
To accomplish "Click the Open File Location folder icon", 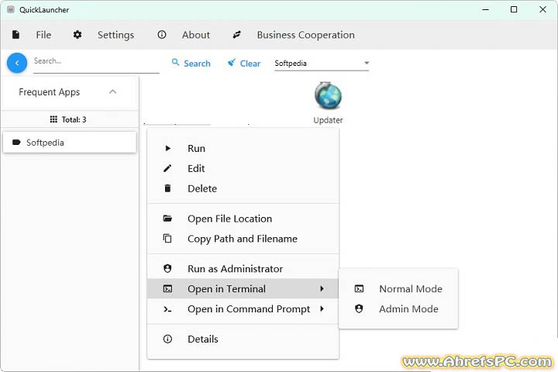I will click(167, 219).
